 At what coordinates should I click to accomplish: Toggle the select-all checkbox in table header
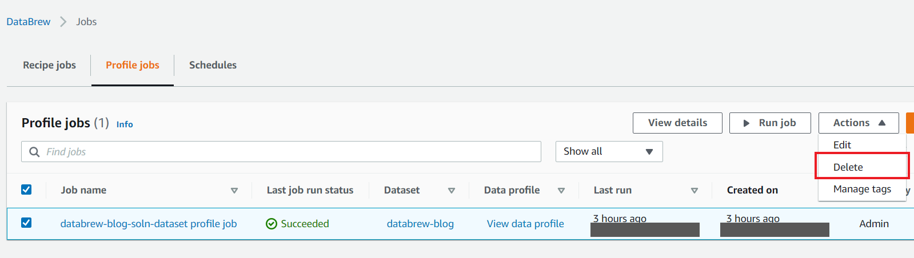pos(26,190)
